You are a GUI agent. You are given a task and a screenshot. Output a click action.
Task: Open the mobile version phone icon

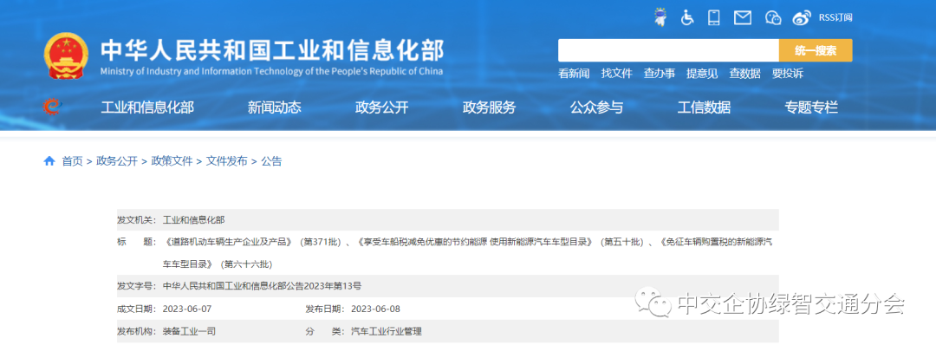click(x=713, y=17)
